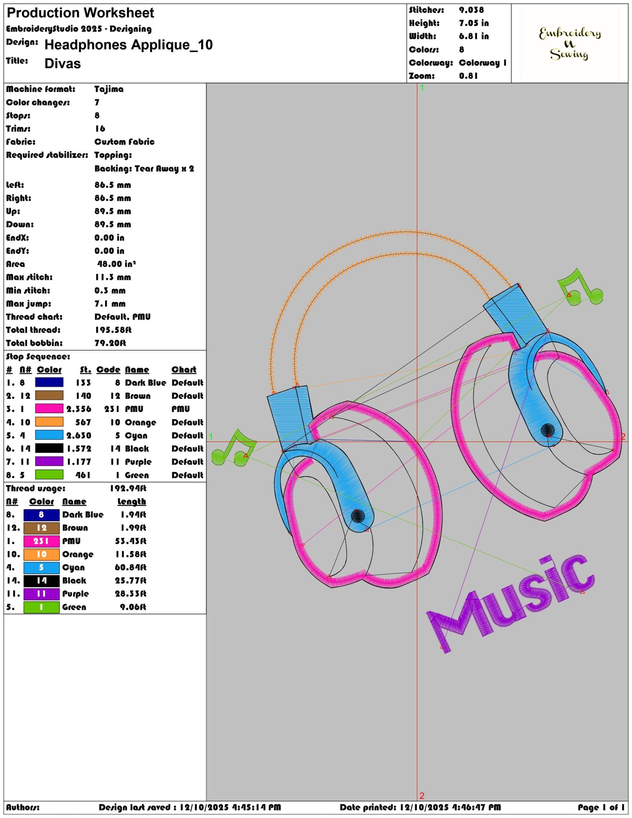Click the Trims value 16

pyautogui.click(x=100, y=128)
